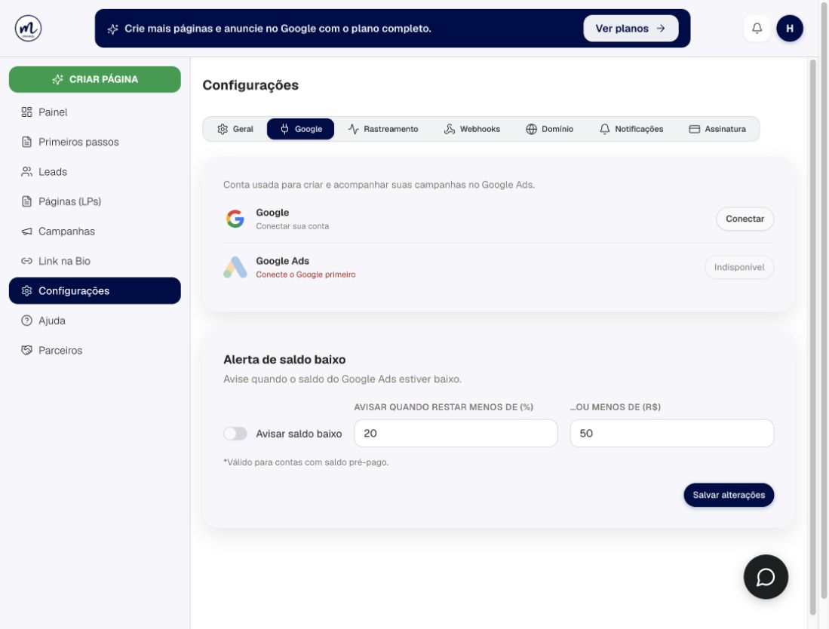Focus the R$ threshold field showing 50
The height and width of the screenshot is (629, 829).
click(672, 434)
